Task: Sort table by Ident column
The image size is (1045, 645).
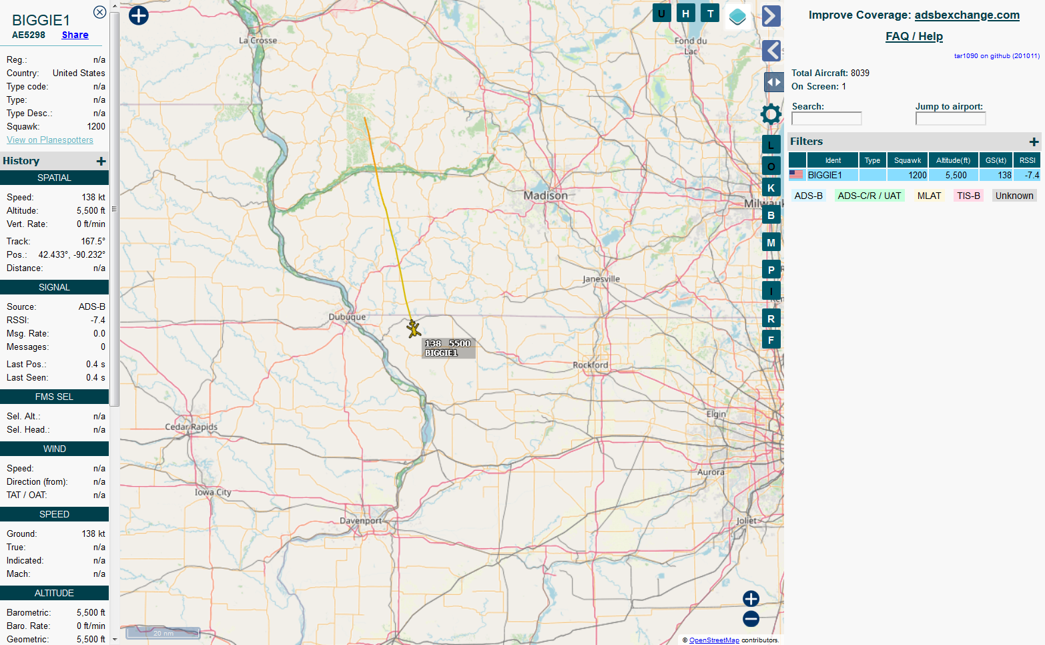Action: [833, 160]
